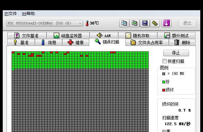Switch to the 磁盘监视器 disk monitor tab
Screen dimensions: 203x132
[68, 35]
